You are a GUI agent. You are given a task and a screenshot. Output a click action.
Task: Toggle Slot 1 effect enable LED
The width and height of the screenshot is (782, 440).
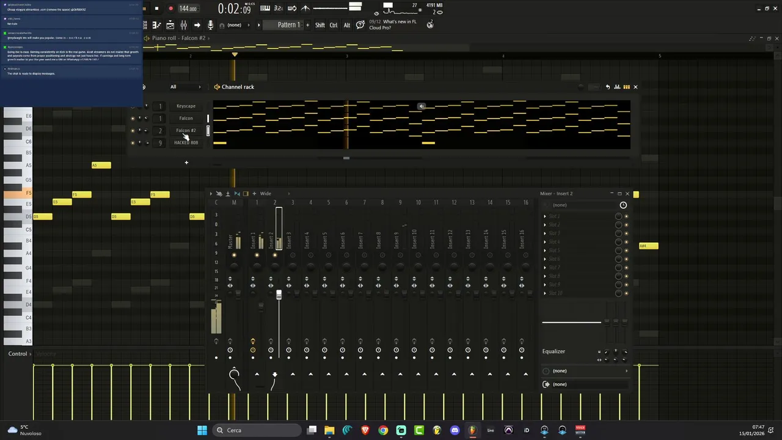pos(626,216)
